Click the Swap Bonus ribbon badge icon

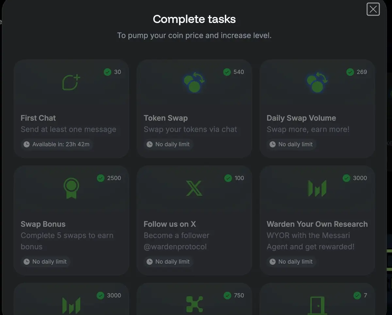tap(71, 188)
